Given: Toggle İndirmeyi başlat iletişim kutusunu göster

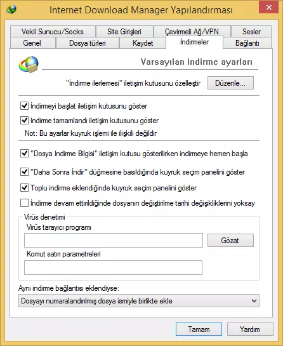Looking at the screenshot, I should click(x=24, y=106).
